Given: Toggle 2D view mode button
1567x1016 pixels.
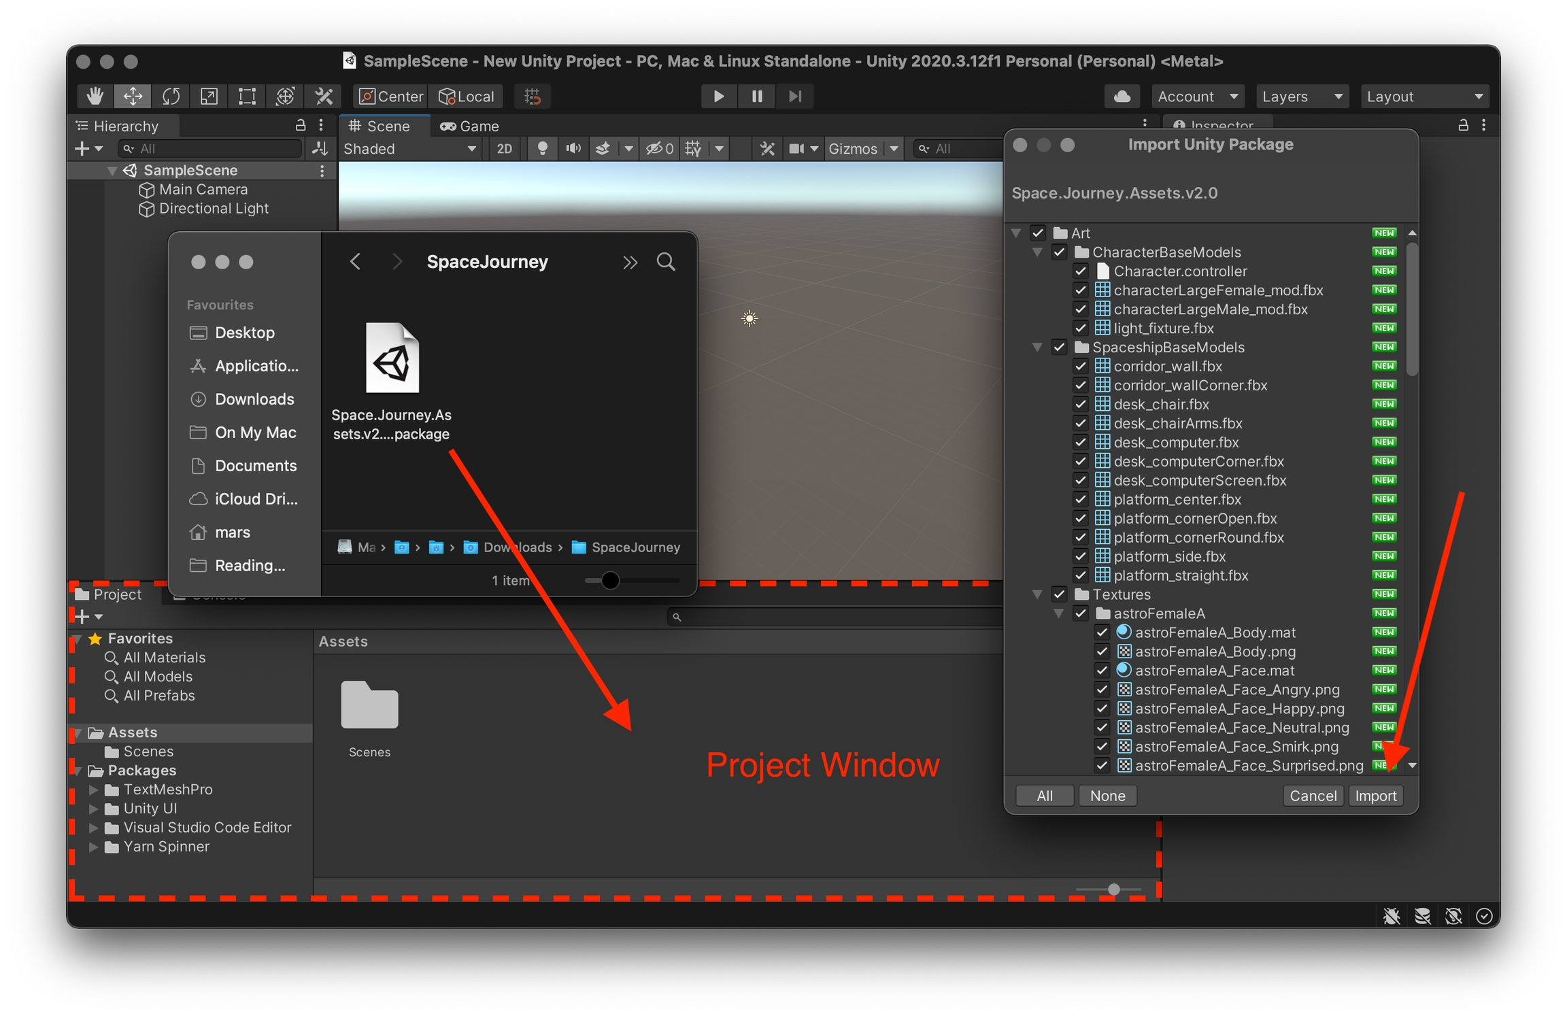Looking at the screenshot, I should 504,148.
